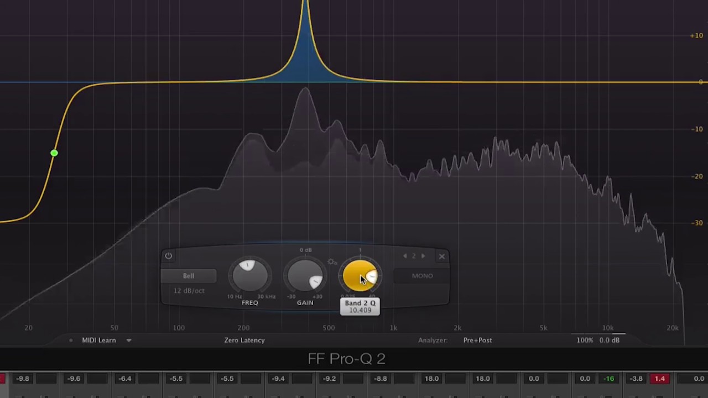Viewport: 708px width, 398px height.
Task: Click the Band 2 Q 10.409 value tooltip
Action: [x=360, y=307]
